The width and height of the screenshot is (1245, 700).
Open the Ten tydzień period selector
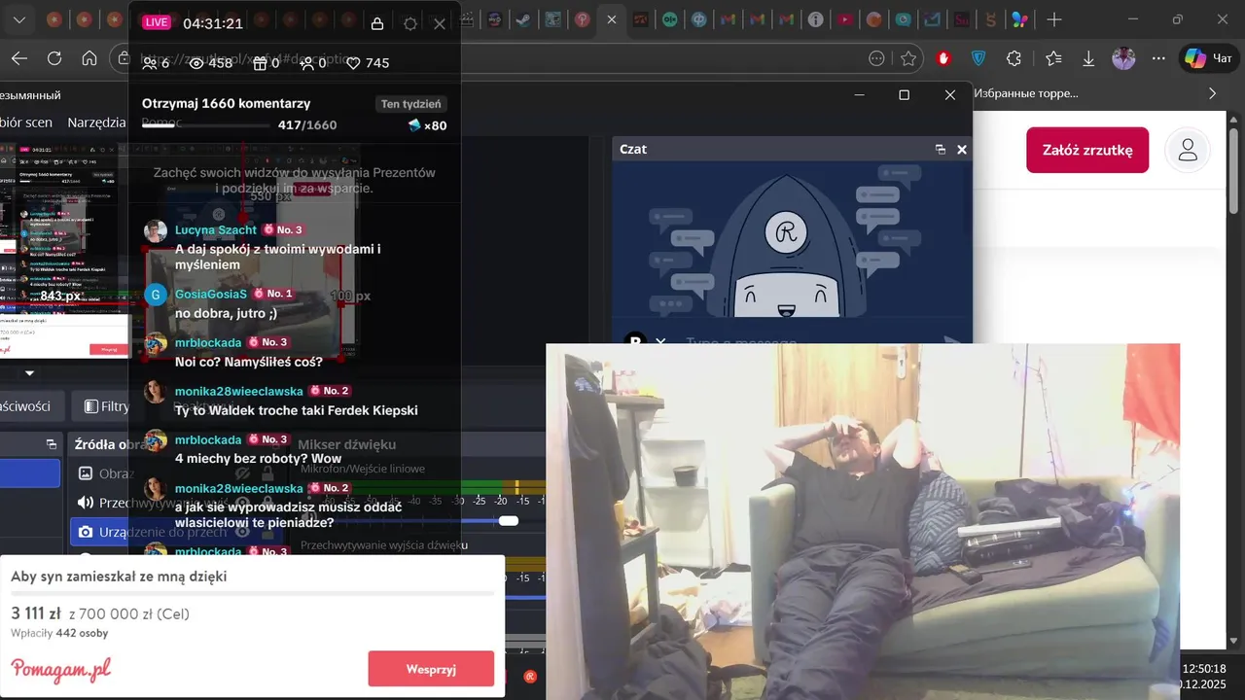(411, 104)
